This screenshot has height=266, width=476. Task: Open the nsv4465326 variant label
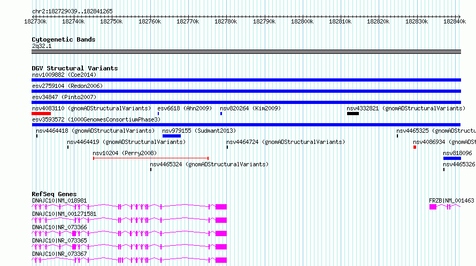click(x=459, y=164)
